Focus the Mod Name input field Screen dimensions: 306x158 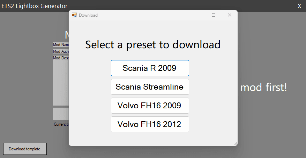click(61, 45)
